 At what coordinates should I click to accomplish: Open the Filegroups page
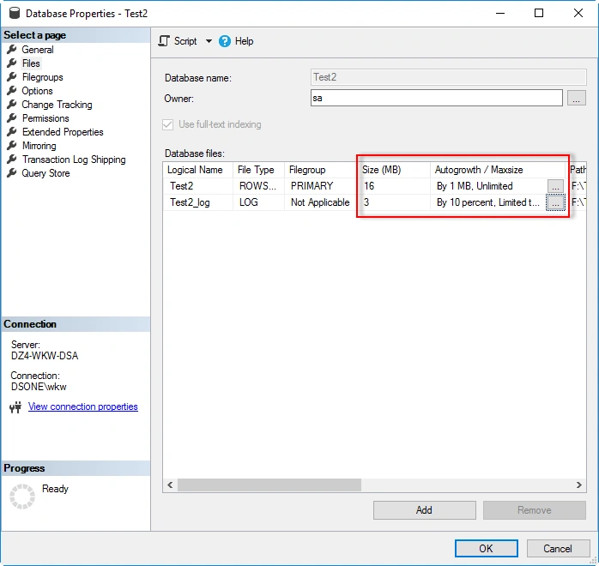[42, 77]
